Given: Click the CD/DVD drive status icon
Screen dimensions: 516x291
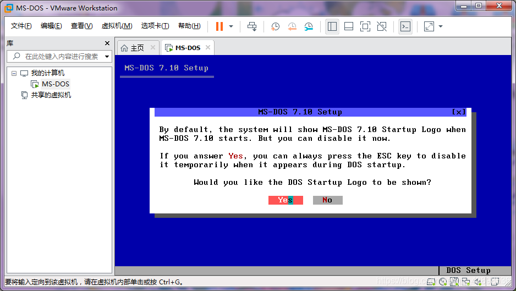Looking at the screenshot, I should [x=443, y=282].
